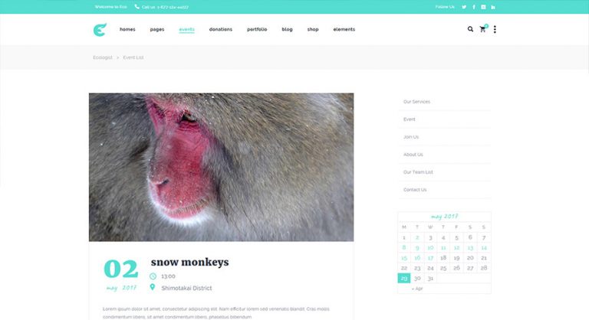
Task: Click the Eco site logo
Action: (100, 30)
